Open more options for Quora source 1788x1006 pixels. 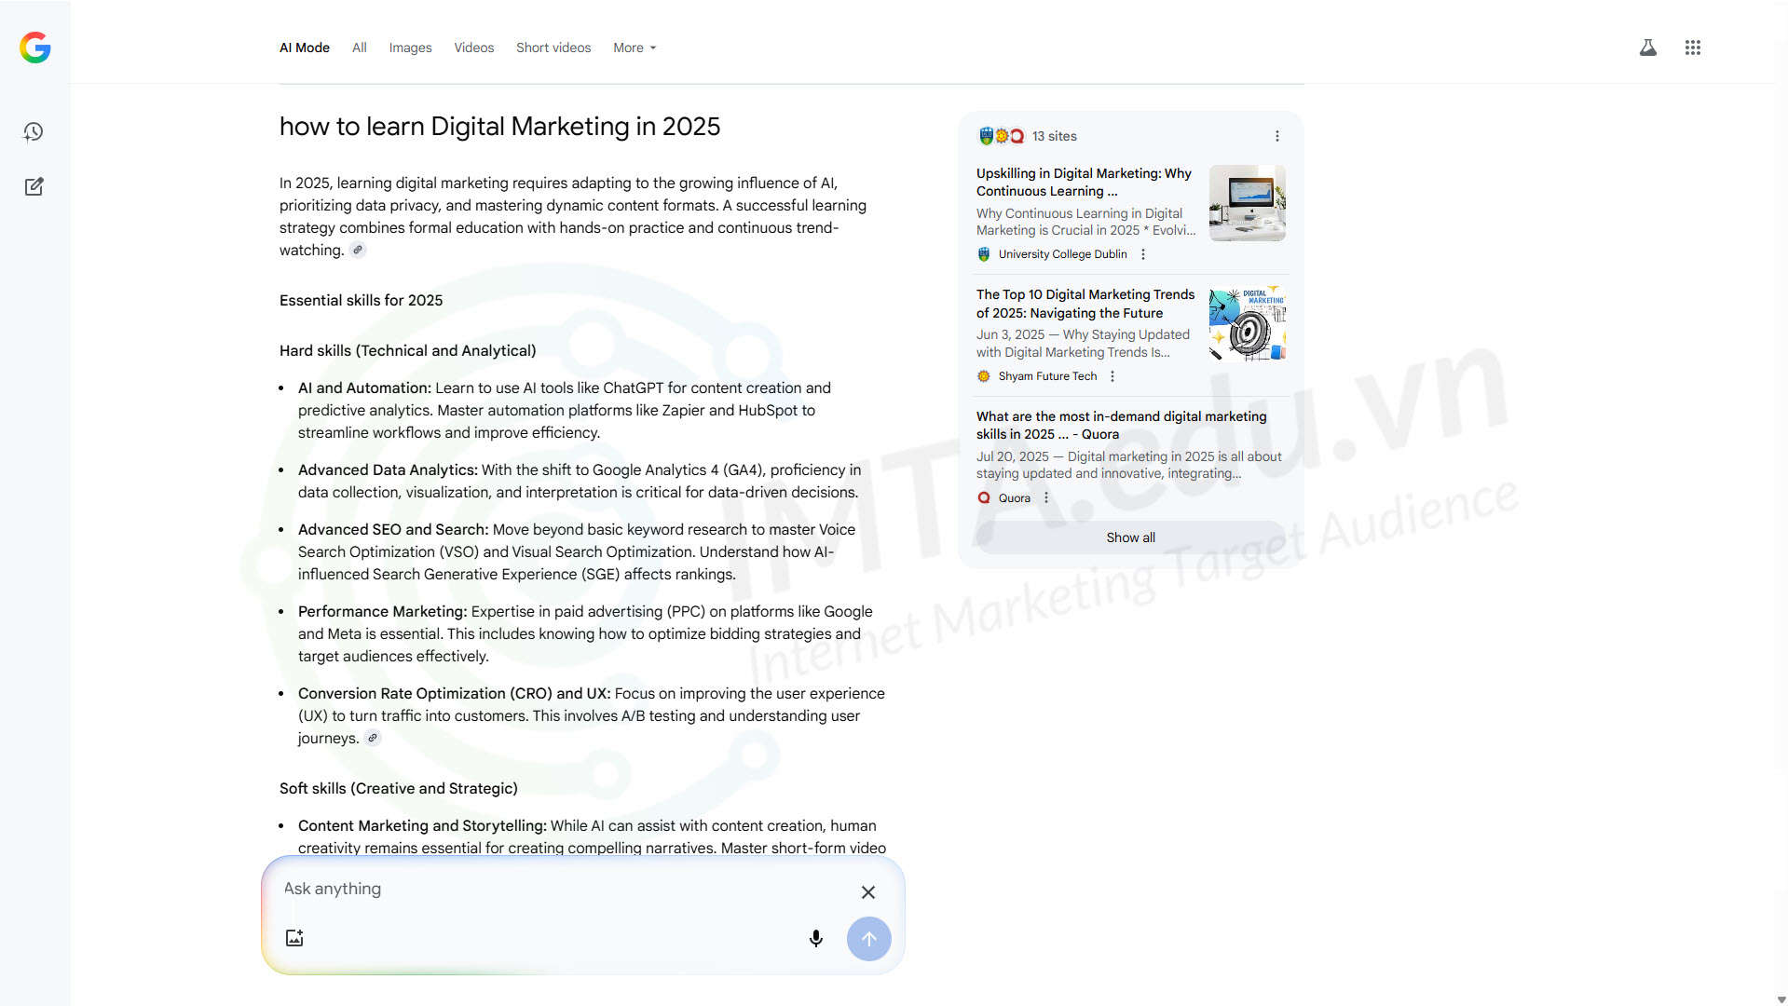1046,498
